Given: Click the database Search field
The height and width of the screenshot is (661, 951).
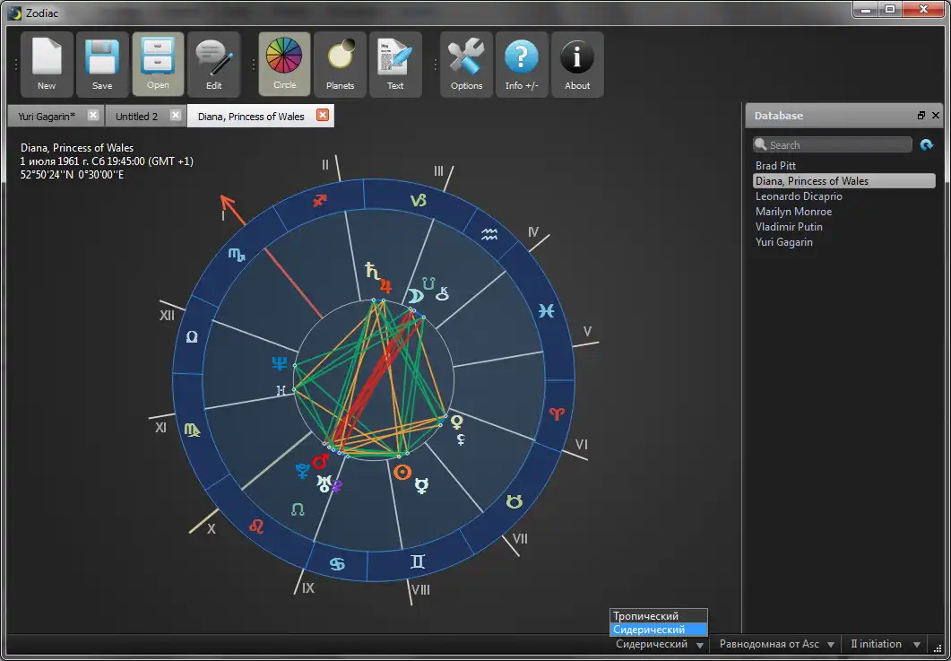Looking at the screenshot, I should (x=832, y=144).
